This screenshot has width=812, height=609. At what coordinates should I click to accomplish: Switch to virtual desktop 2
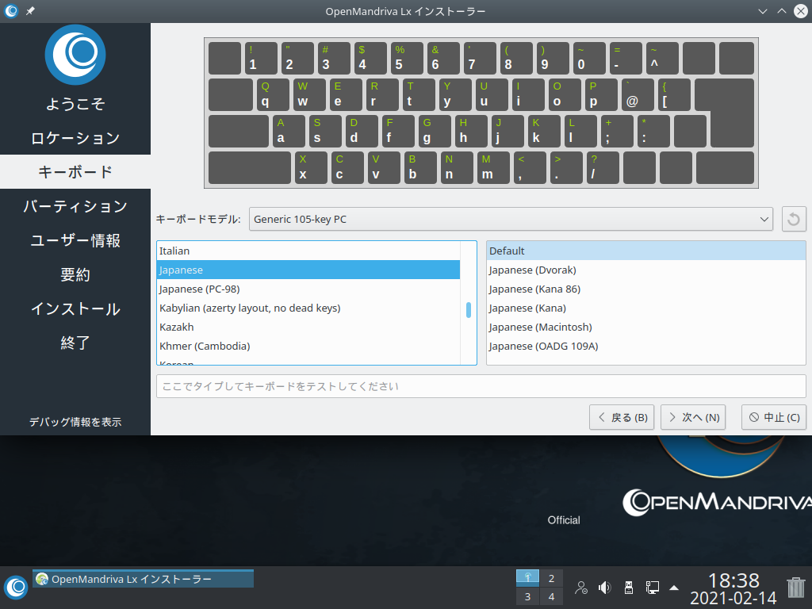[x=551, y=578]
